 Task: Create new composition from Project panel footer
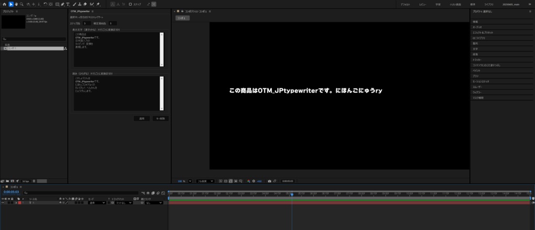point(13,181)
